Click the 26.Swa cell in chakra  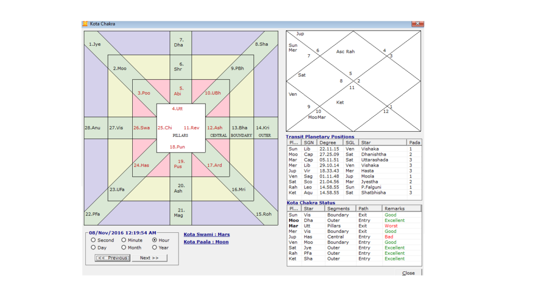[142, 128]
